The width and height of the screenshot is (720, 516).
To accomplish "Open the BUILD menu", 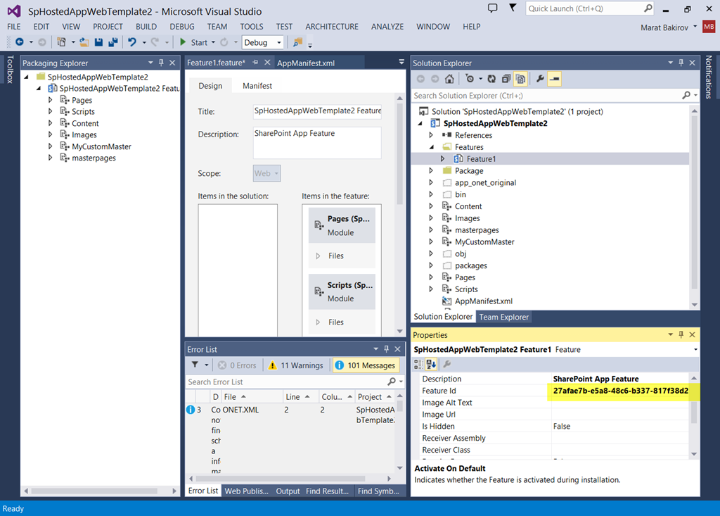I will click(x=146, y=27).
